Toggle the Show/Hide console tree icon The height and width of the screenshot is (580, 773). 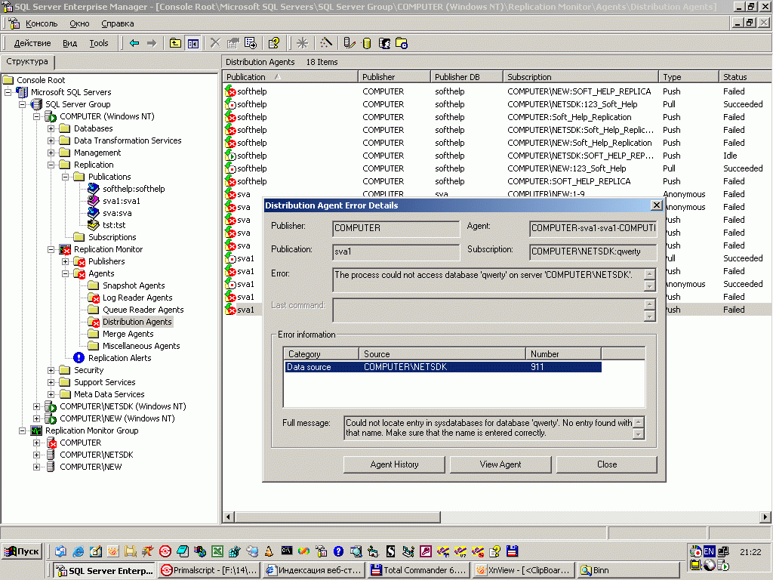[x=192, y=43]
